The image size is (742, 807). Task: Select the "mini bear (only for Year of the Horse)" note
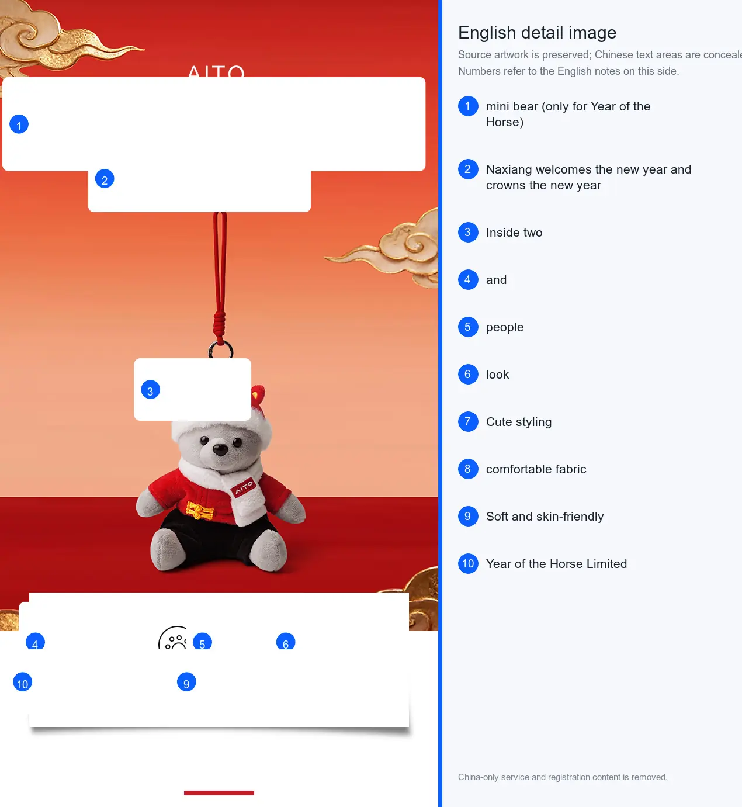(568, 114)
